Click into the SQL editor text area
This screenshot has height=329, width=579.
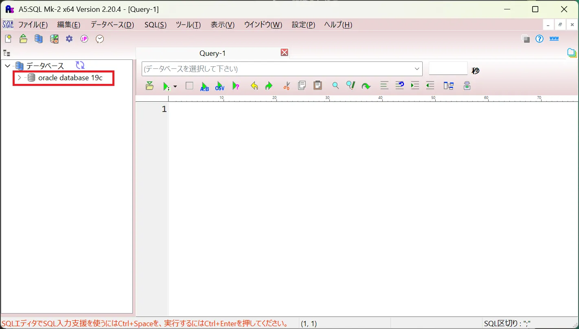[x=373, y=208]
